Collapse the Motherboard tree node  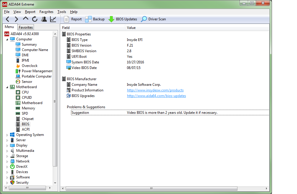click(7, 87)
